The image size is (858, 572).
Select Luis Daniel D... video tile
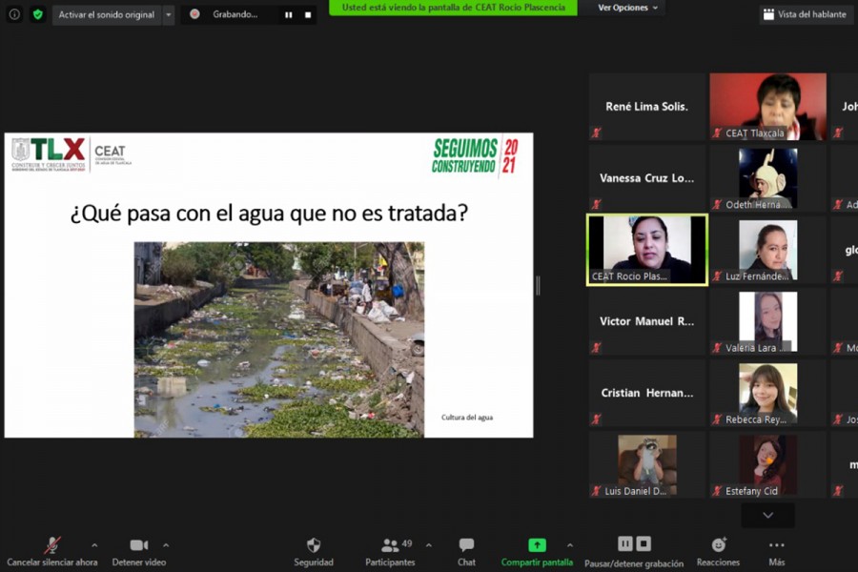[x=646, y=465]
